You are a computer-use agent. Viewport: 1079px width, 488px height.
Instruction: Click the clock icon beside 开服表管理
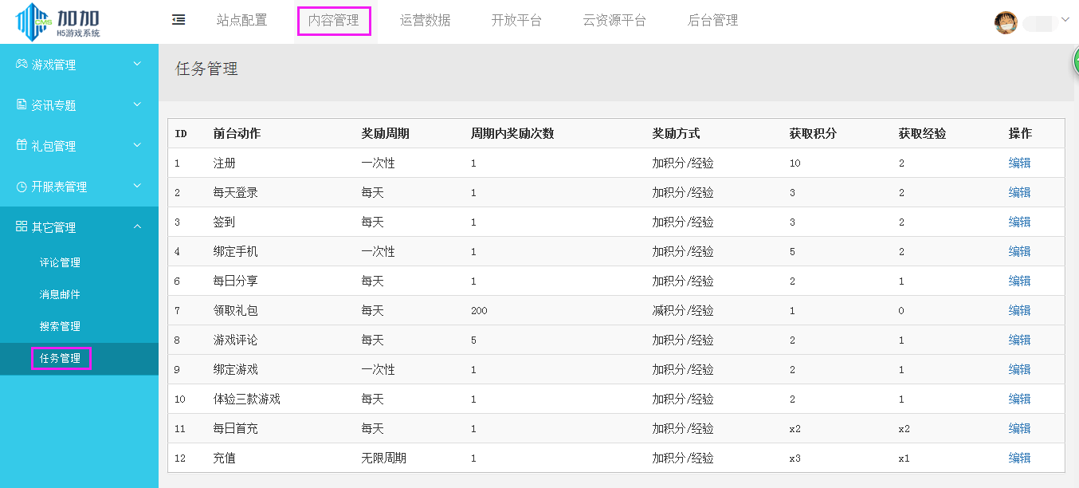[x=22, y=187]
